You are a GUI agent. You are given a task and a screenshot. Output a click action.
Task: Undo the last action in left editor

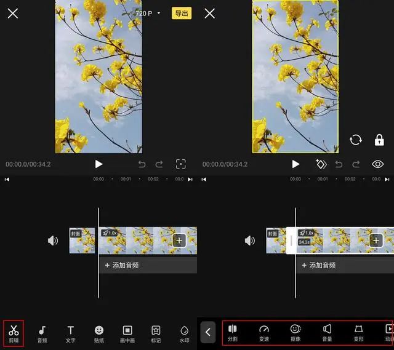pyautogui.click(x=142, y=164)
